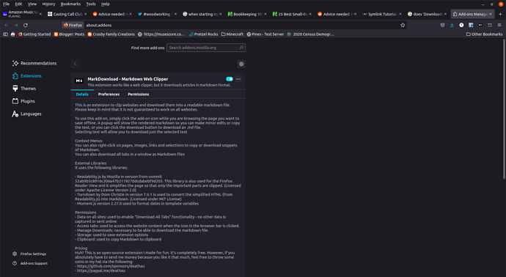Open the Recommendations section in sidebar
This screenshot has height=277, width=506.
tap(34, 63)
